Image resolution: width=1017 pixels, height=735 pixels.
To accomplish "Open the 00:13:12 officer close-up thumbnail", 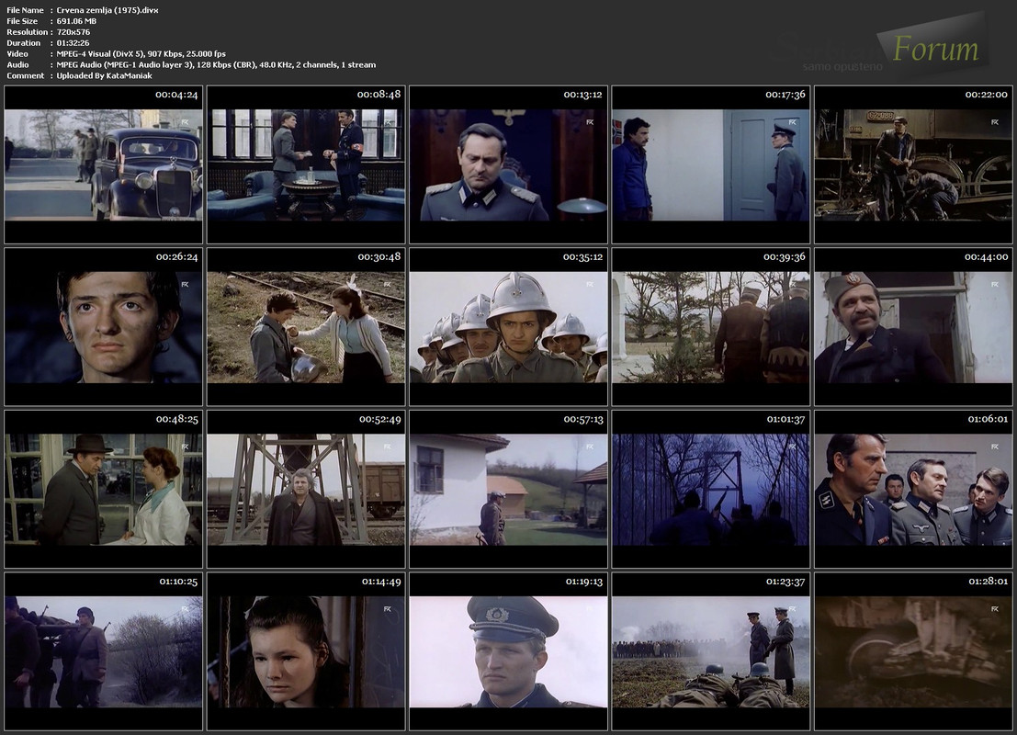I will [508, 164].
